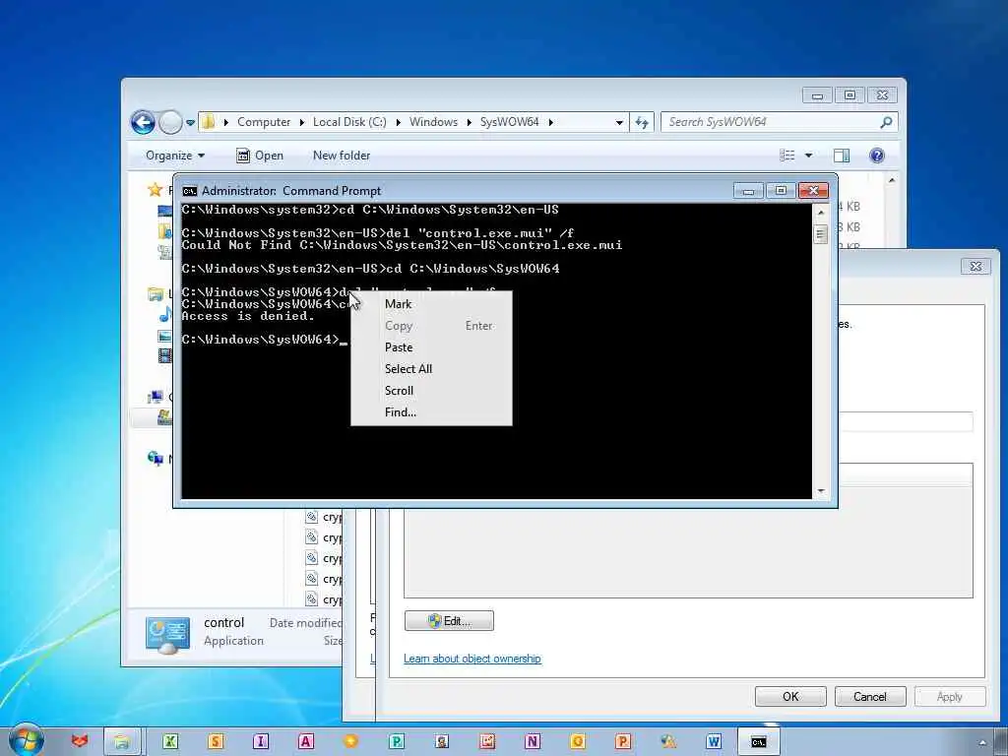Open the Organize dropdown menu
This screenshot has height=756, width=1008.
(175, 155)
